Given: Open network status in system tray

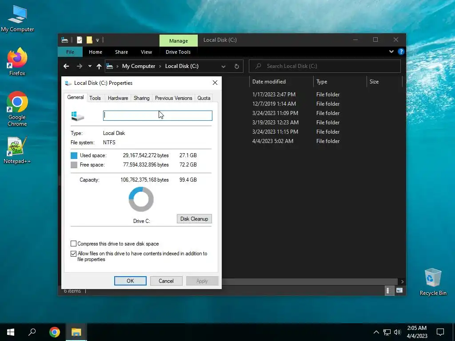Looking at the screenshot, I should click(x=387, y=332).
